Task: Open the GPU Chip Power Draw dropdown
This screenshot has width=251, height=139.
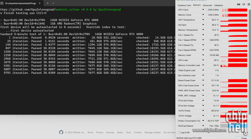Action: (203, 85)
